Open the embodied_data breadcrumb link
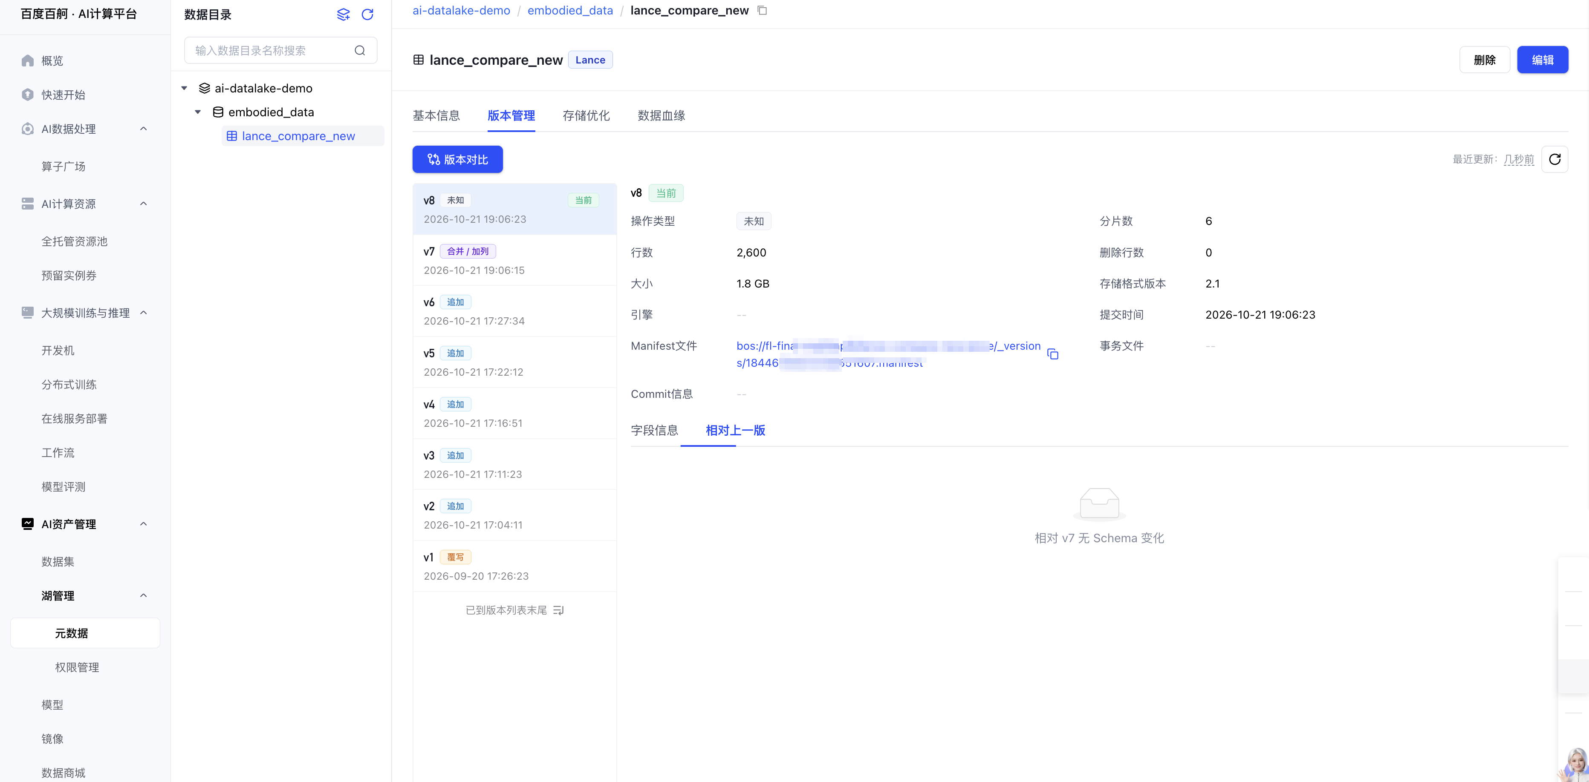This screenshot has width=1589, height=782. (570, 11)
